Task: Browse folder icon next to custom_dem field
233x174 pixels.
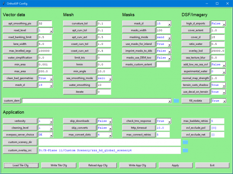Action: (x=176, y=101)
